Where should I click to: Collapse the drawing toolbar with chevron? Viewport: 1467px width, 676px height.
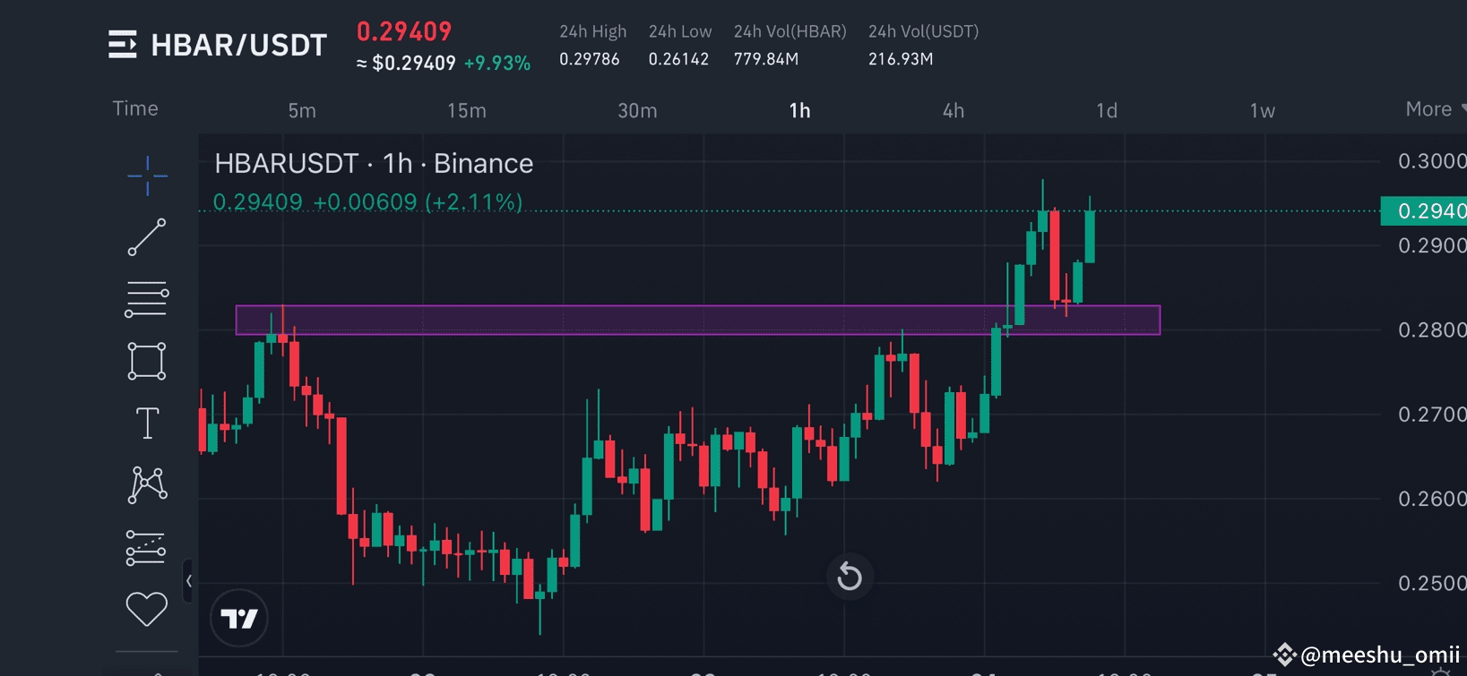pyautogui.click(x=189, y=582)
